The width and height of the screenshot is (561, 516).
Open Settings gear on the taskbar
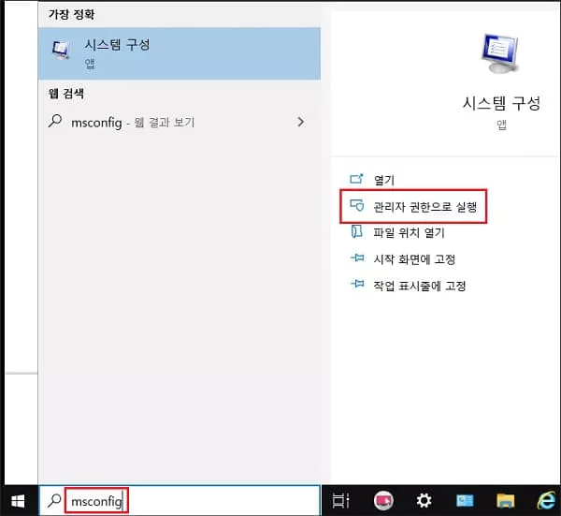[424, 501]
